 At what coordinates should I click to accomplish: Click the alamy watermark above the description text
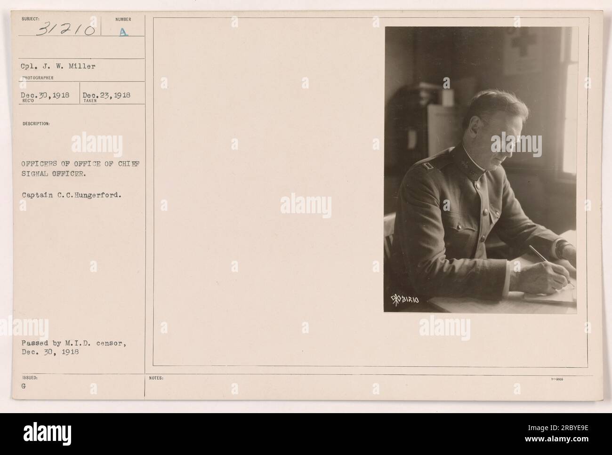point(97,144)
